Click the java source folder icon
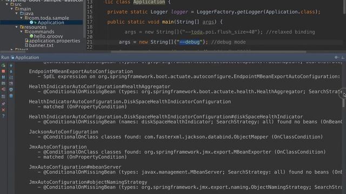346x194 pixels. 22,13
